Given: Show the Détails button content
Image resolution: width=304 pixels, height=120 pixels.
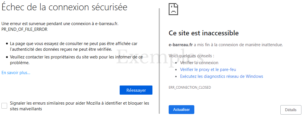Looking at the screenshot, I should (291, 110).
